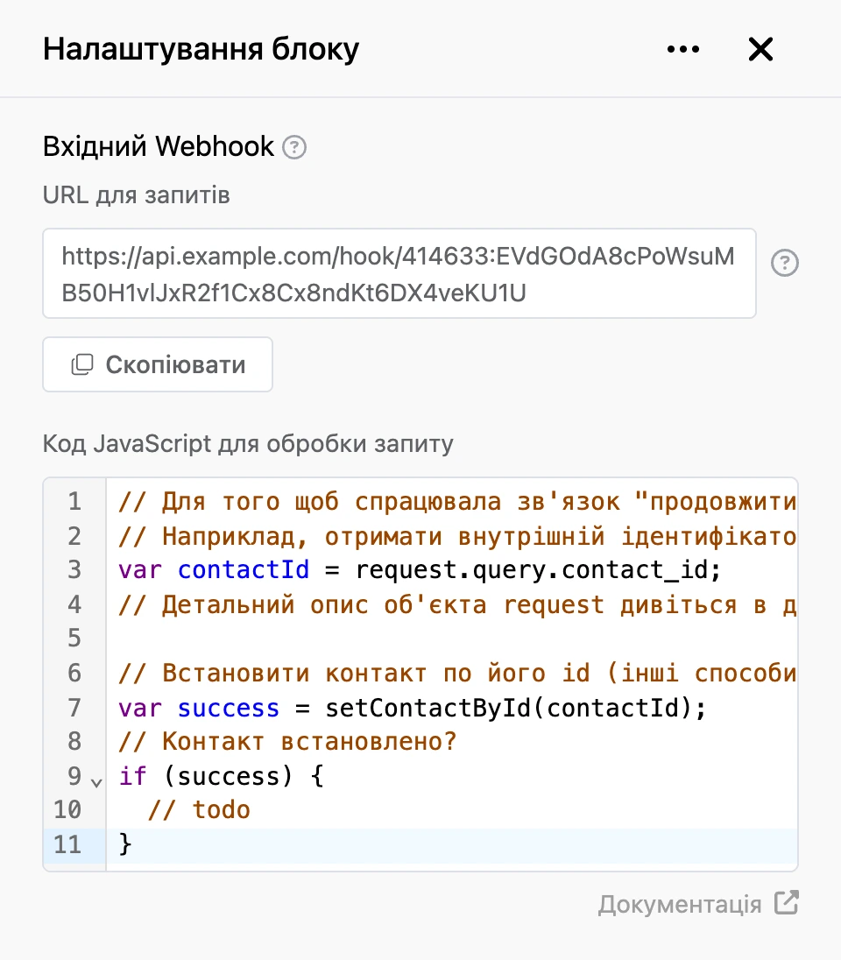The image size is (841, 960).
Task: Click the 'Налаштування блоку' title
Action: coord(201,49)
